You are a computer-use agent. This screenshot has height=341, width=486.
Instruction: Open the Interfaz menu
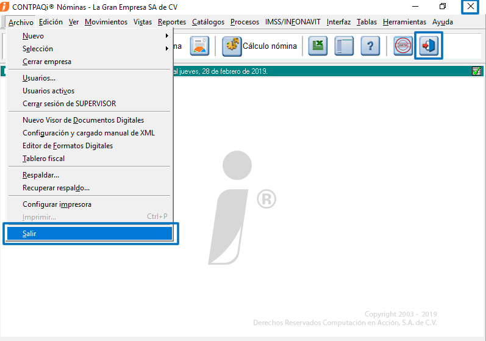coord(338,22)
